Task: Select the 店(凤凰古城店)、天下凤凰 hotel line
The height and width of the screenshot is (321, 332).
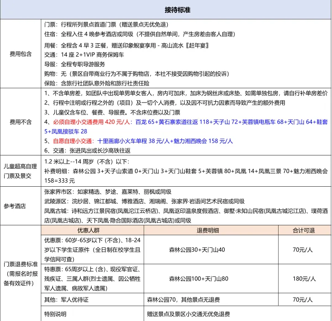Action: tap(117, 221)
